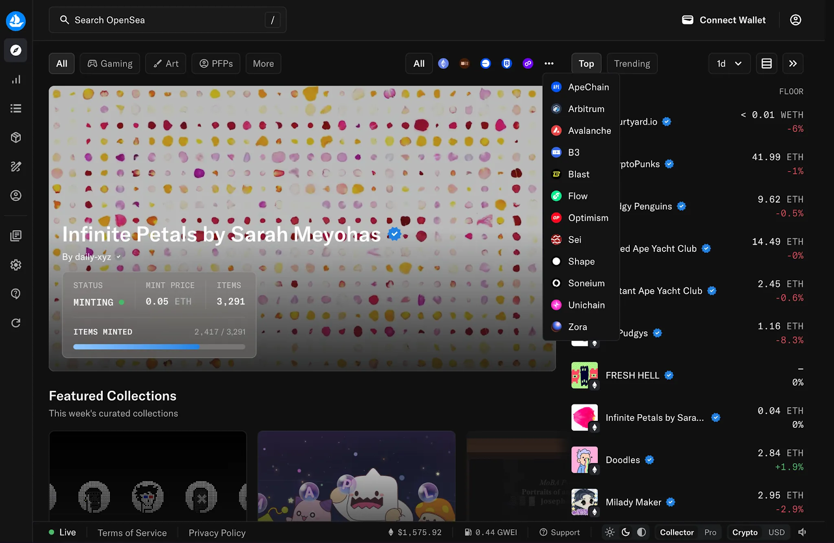834x543 pixels.
Task: Show prices in Crypto
Action: tap(745, 532)
